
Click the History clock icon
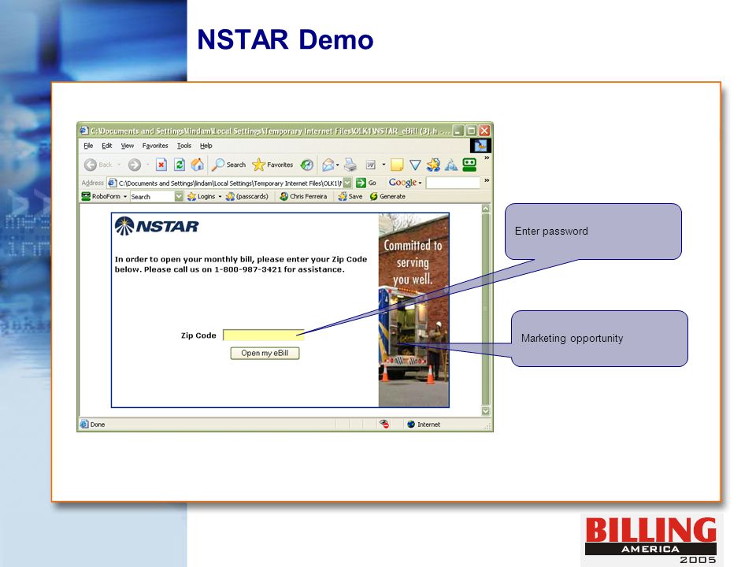[x=306, y=165]
